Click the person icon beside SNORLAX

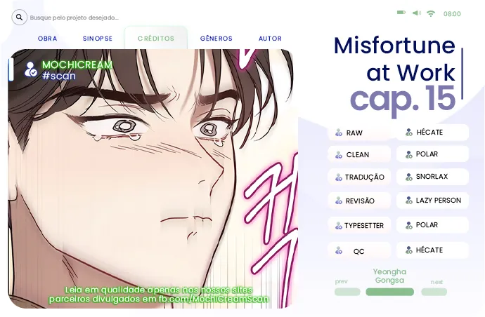[x=409, y=177]
